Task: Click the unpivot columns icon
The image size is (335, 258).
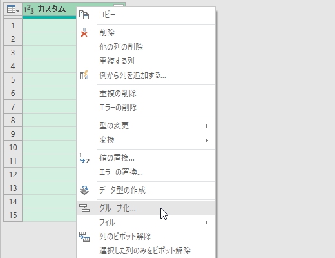Action: coord(84,237)
